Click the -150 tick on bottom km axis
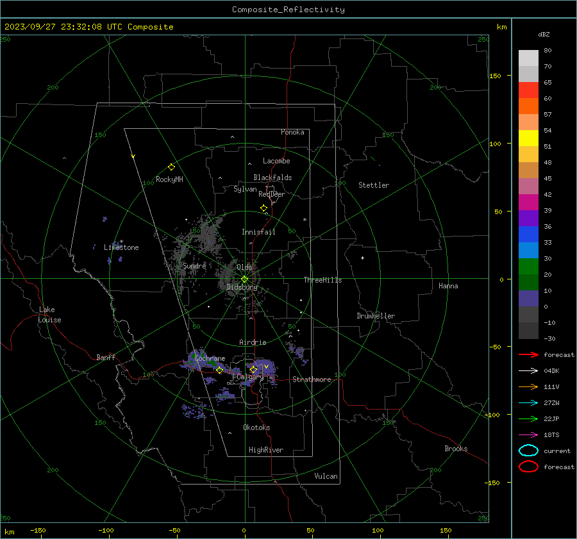This screenshot has width=577, height=539. pyautogui.click(x=38, y=530)
